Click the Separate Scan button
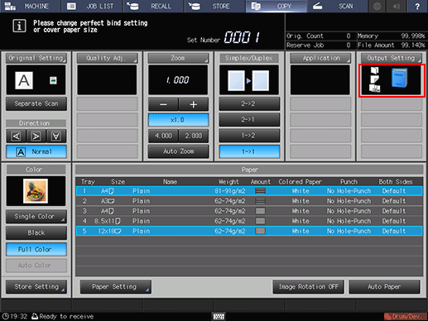 [x=36, y=104]
